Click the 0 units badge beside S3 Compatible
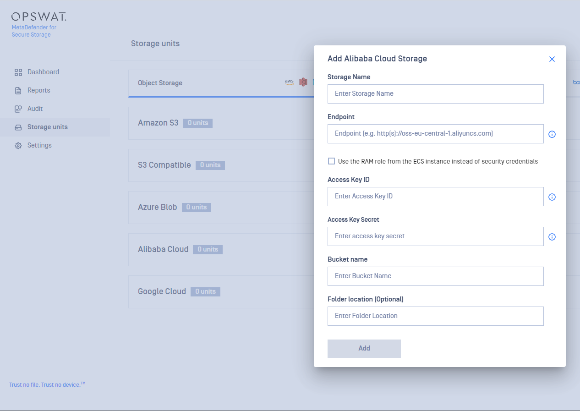The height and width of the screenshot is (411, 580). tap(210, 165)
